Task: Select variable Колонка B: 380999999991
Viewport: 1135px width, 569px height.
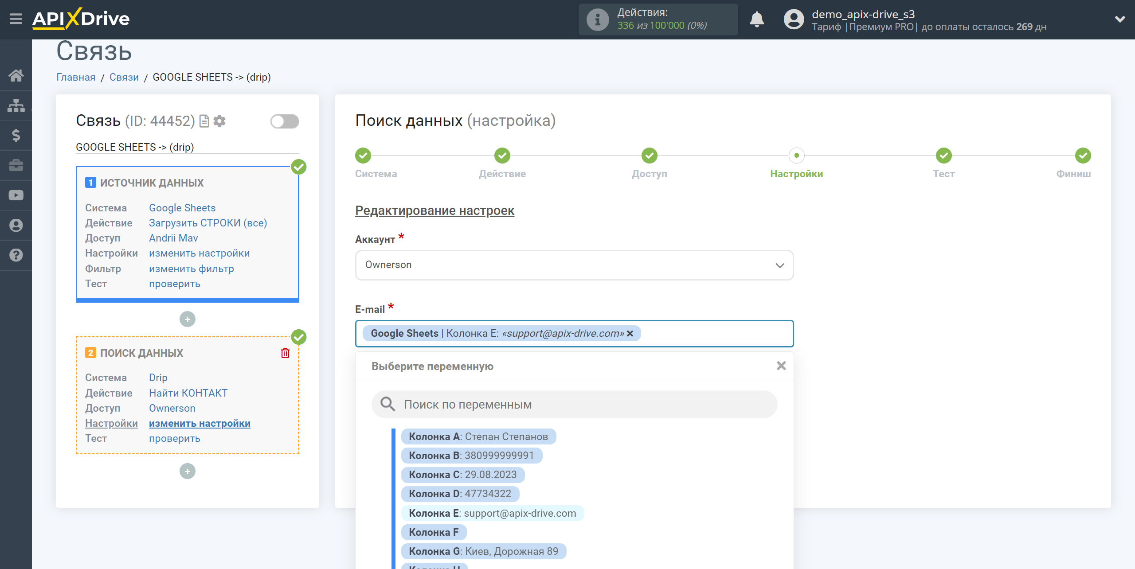Action: (472, 456)
